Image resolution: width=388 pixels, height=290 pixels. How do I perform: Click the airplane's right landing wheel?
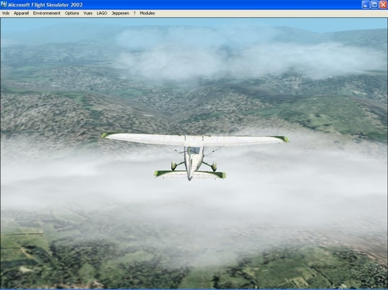click(x=214, y=167)
